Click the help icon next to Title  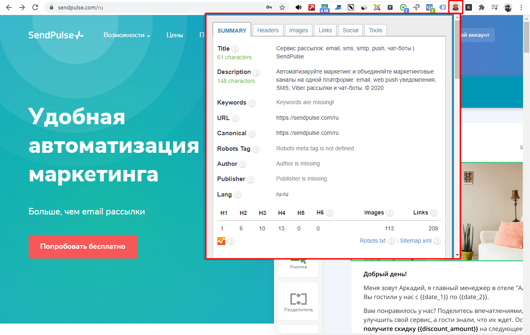[235, 49]
